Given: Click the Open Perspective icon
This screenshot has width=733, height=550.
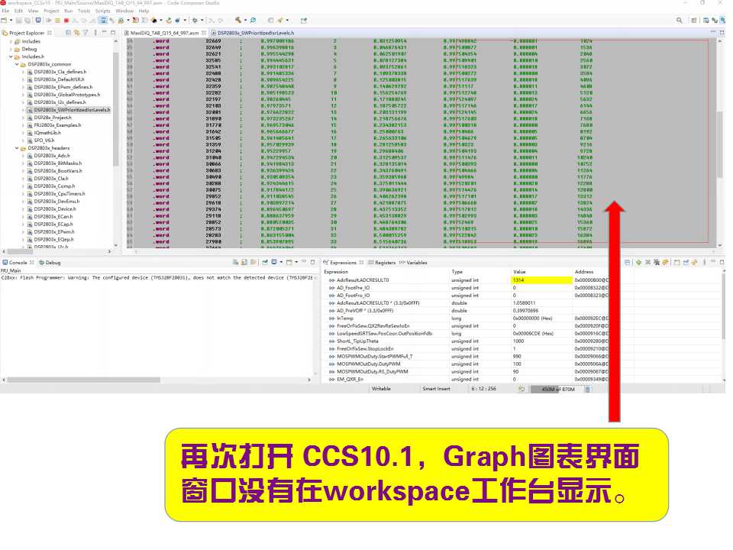Looking at the screenshot, I should [694, 21].
